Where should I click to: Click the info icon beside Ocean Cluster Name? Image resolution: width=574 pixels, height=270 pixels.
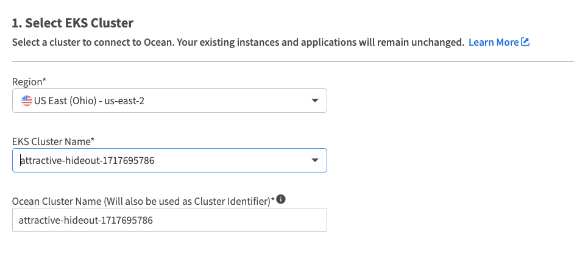281,199
